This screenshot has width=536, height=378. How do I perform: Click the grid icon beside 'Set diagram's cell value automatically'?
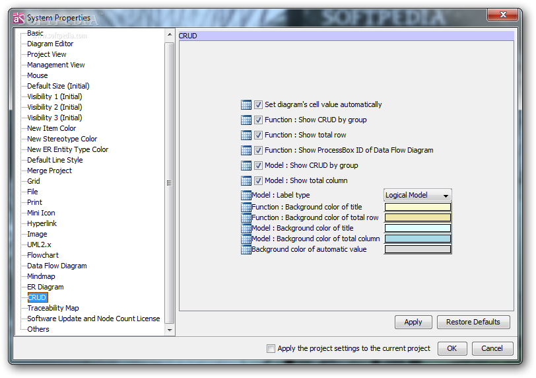coord(246,104)
